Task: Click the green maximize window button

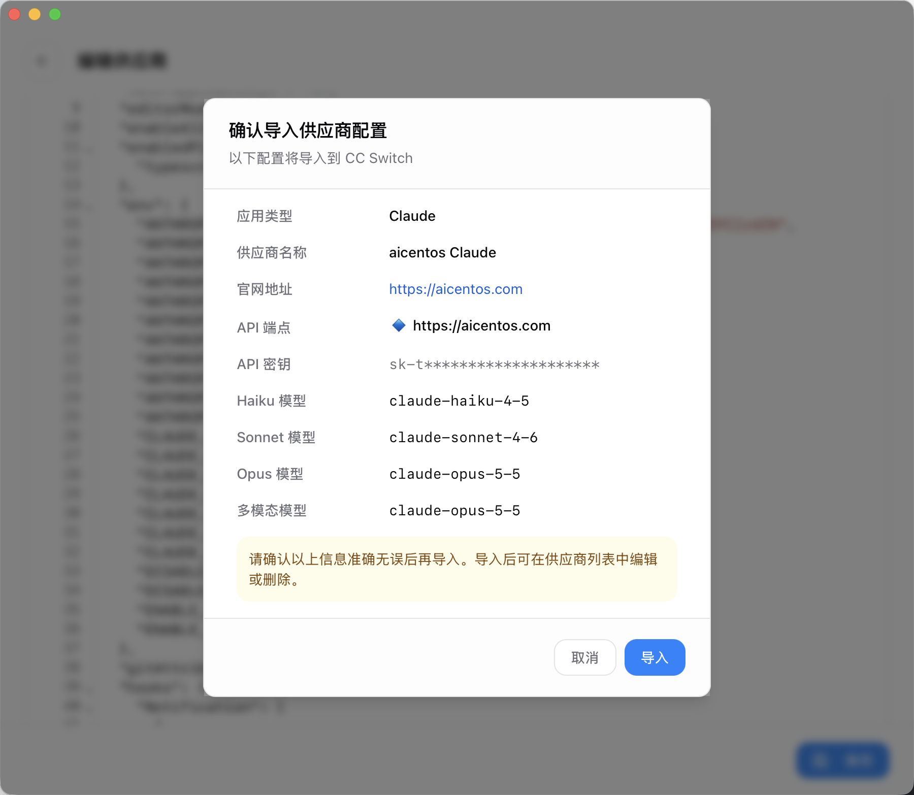Action: pos(55,14)
